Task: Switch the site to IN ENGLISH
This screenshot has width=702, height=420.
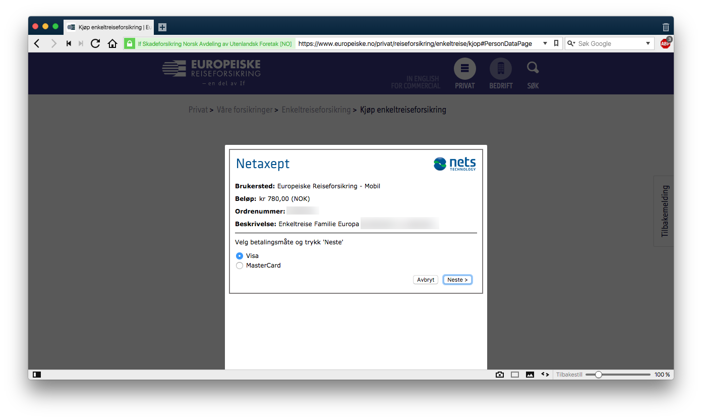Action: pyautogui.click(x=423, y=79)
